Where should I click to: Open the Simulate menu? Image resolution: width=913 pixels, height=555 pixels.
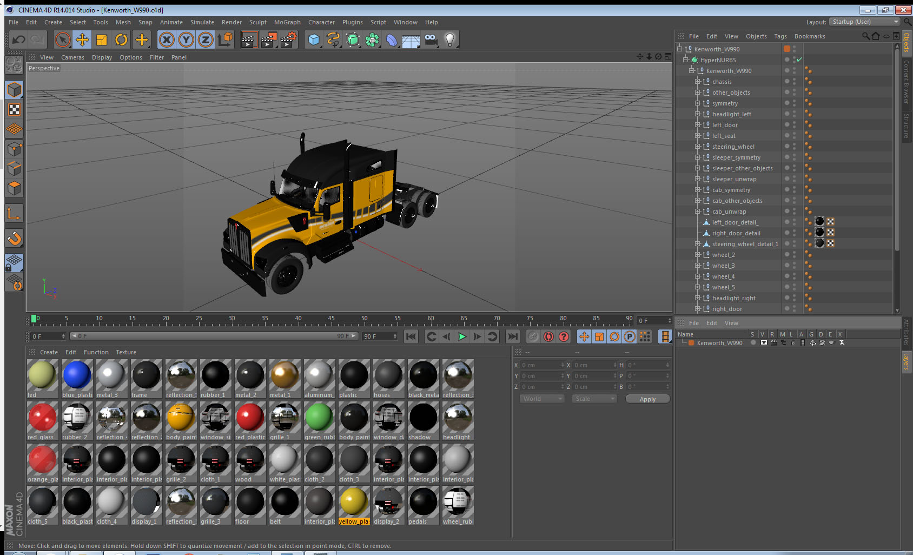coord(202,22)
